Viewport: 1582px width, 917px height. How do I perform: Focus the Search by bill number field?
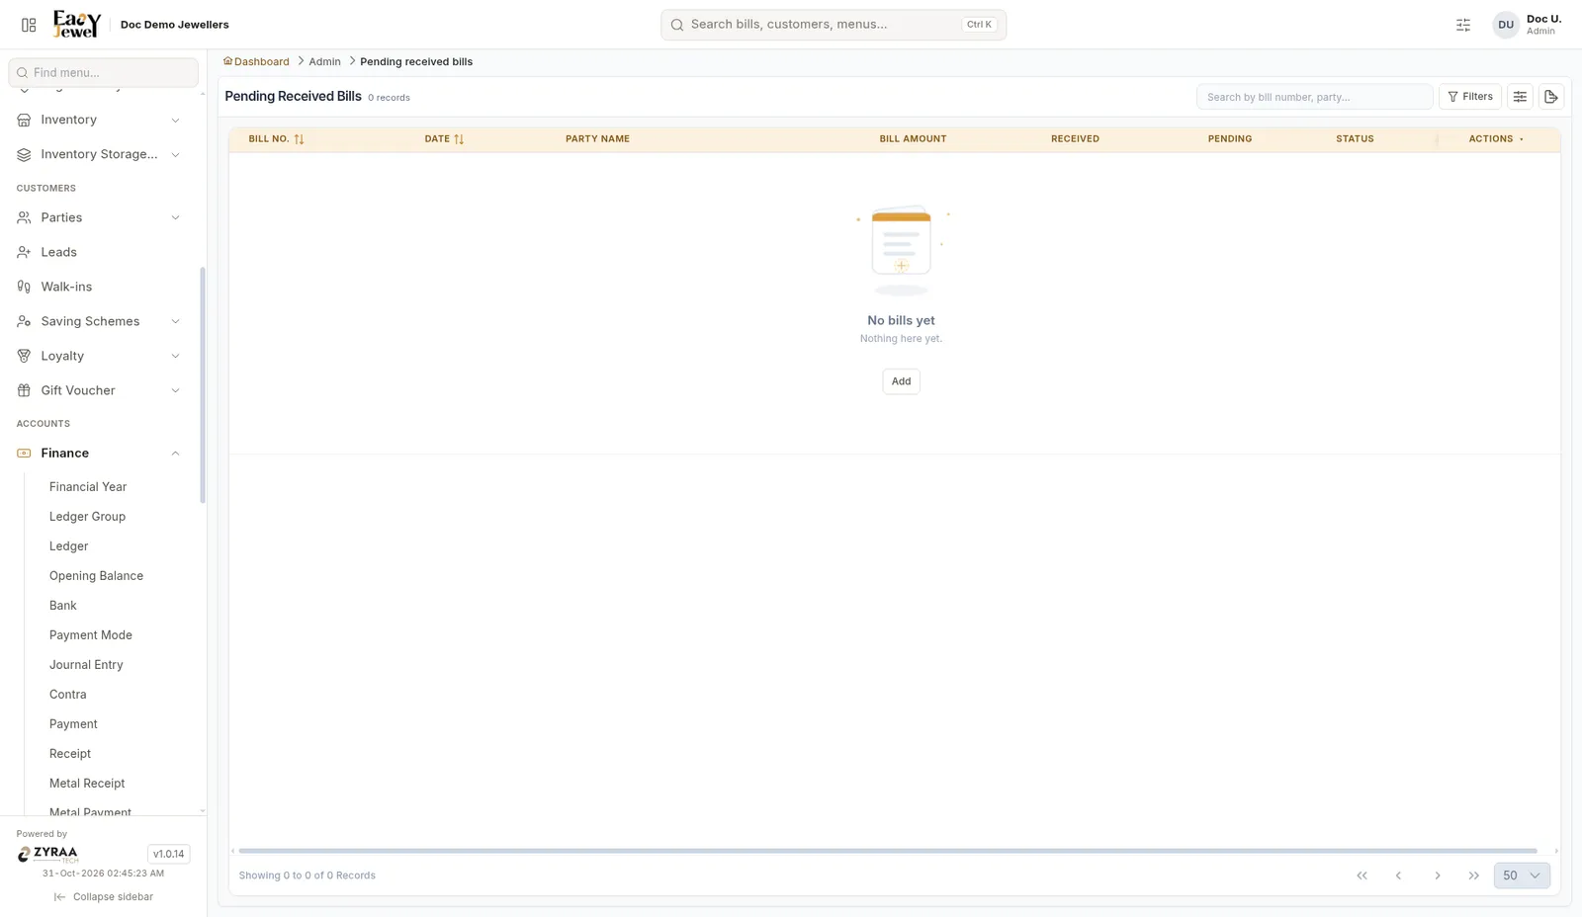click(x=1314, y=97)
